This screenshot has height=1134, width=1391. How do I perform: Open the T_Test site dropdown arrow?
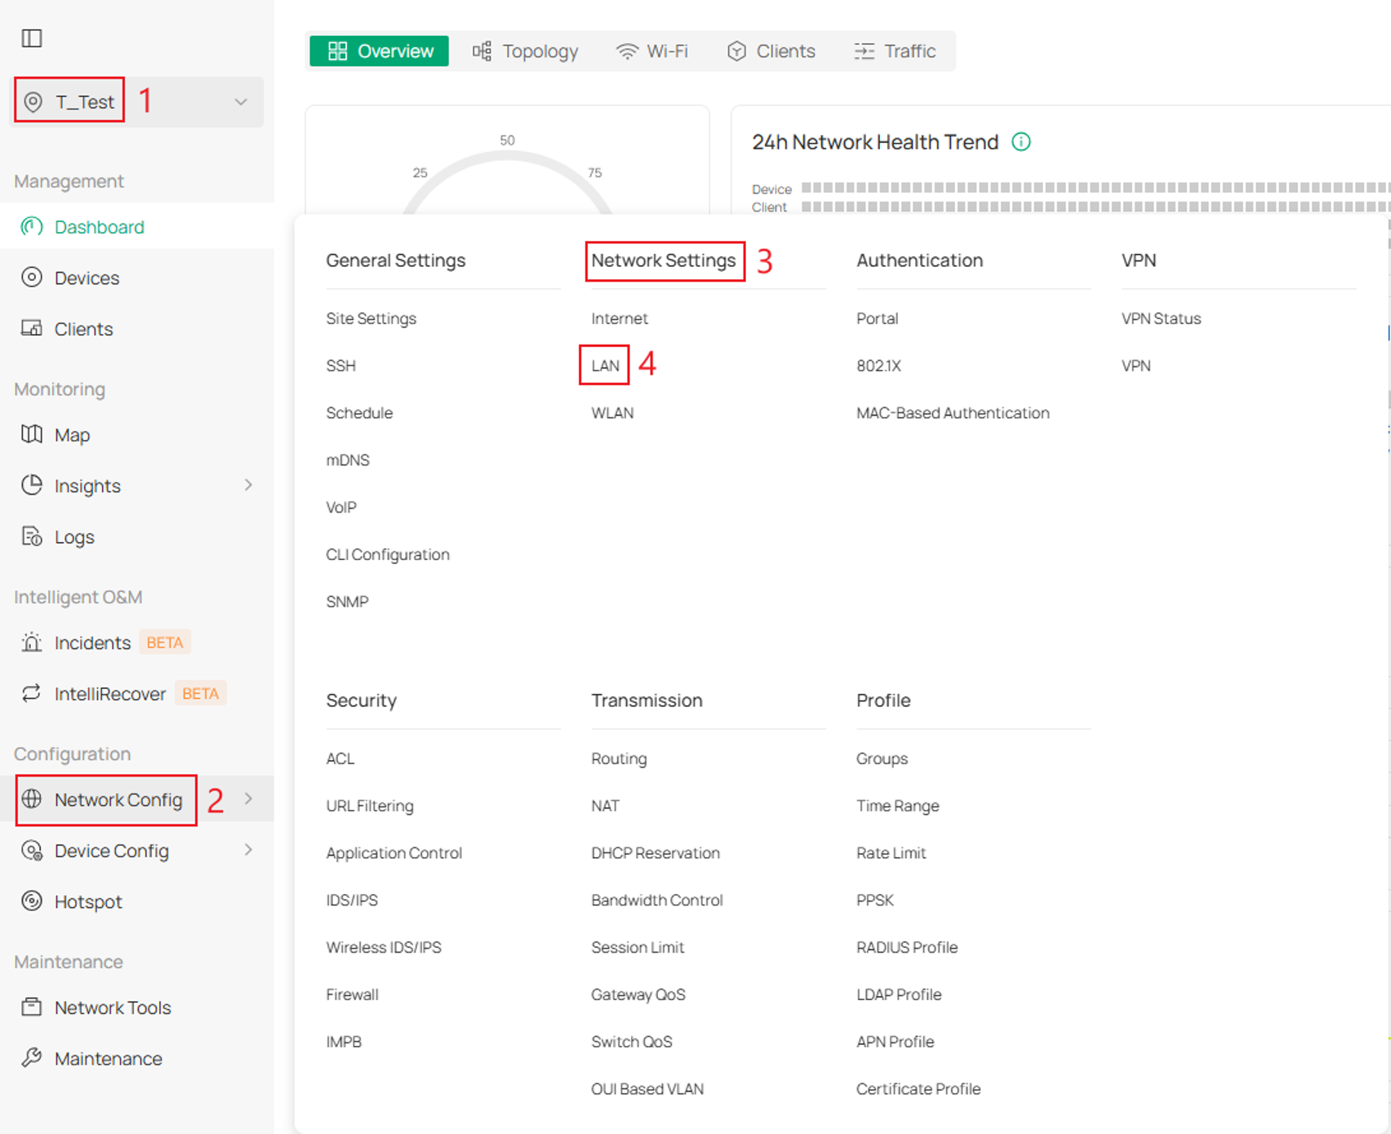pos(241,102)
